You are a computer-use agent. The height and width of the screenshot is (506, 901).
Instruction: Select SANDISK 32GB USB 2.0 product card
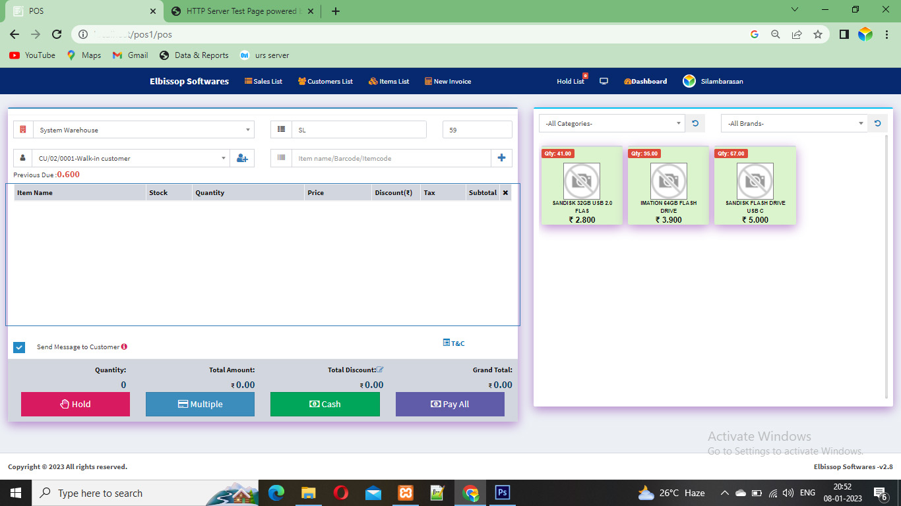[x=582, y=186]
